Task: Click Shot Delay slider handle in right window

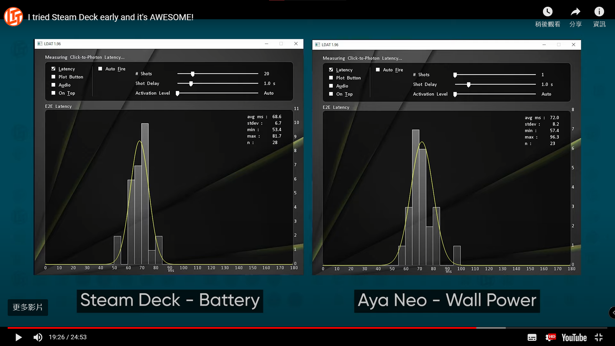Action: point(469,85)
